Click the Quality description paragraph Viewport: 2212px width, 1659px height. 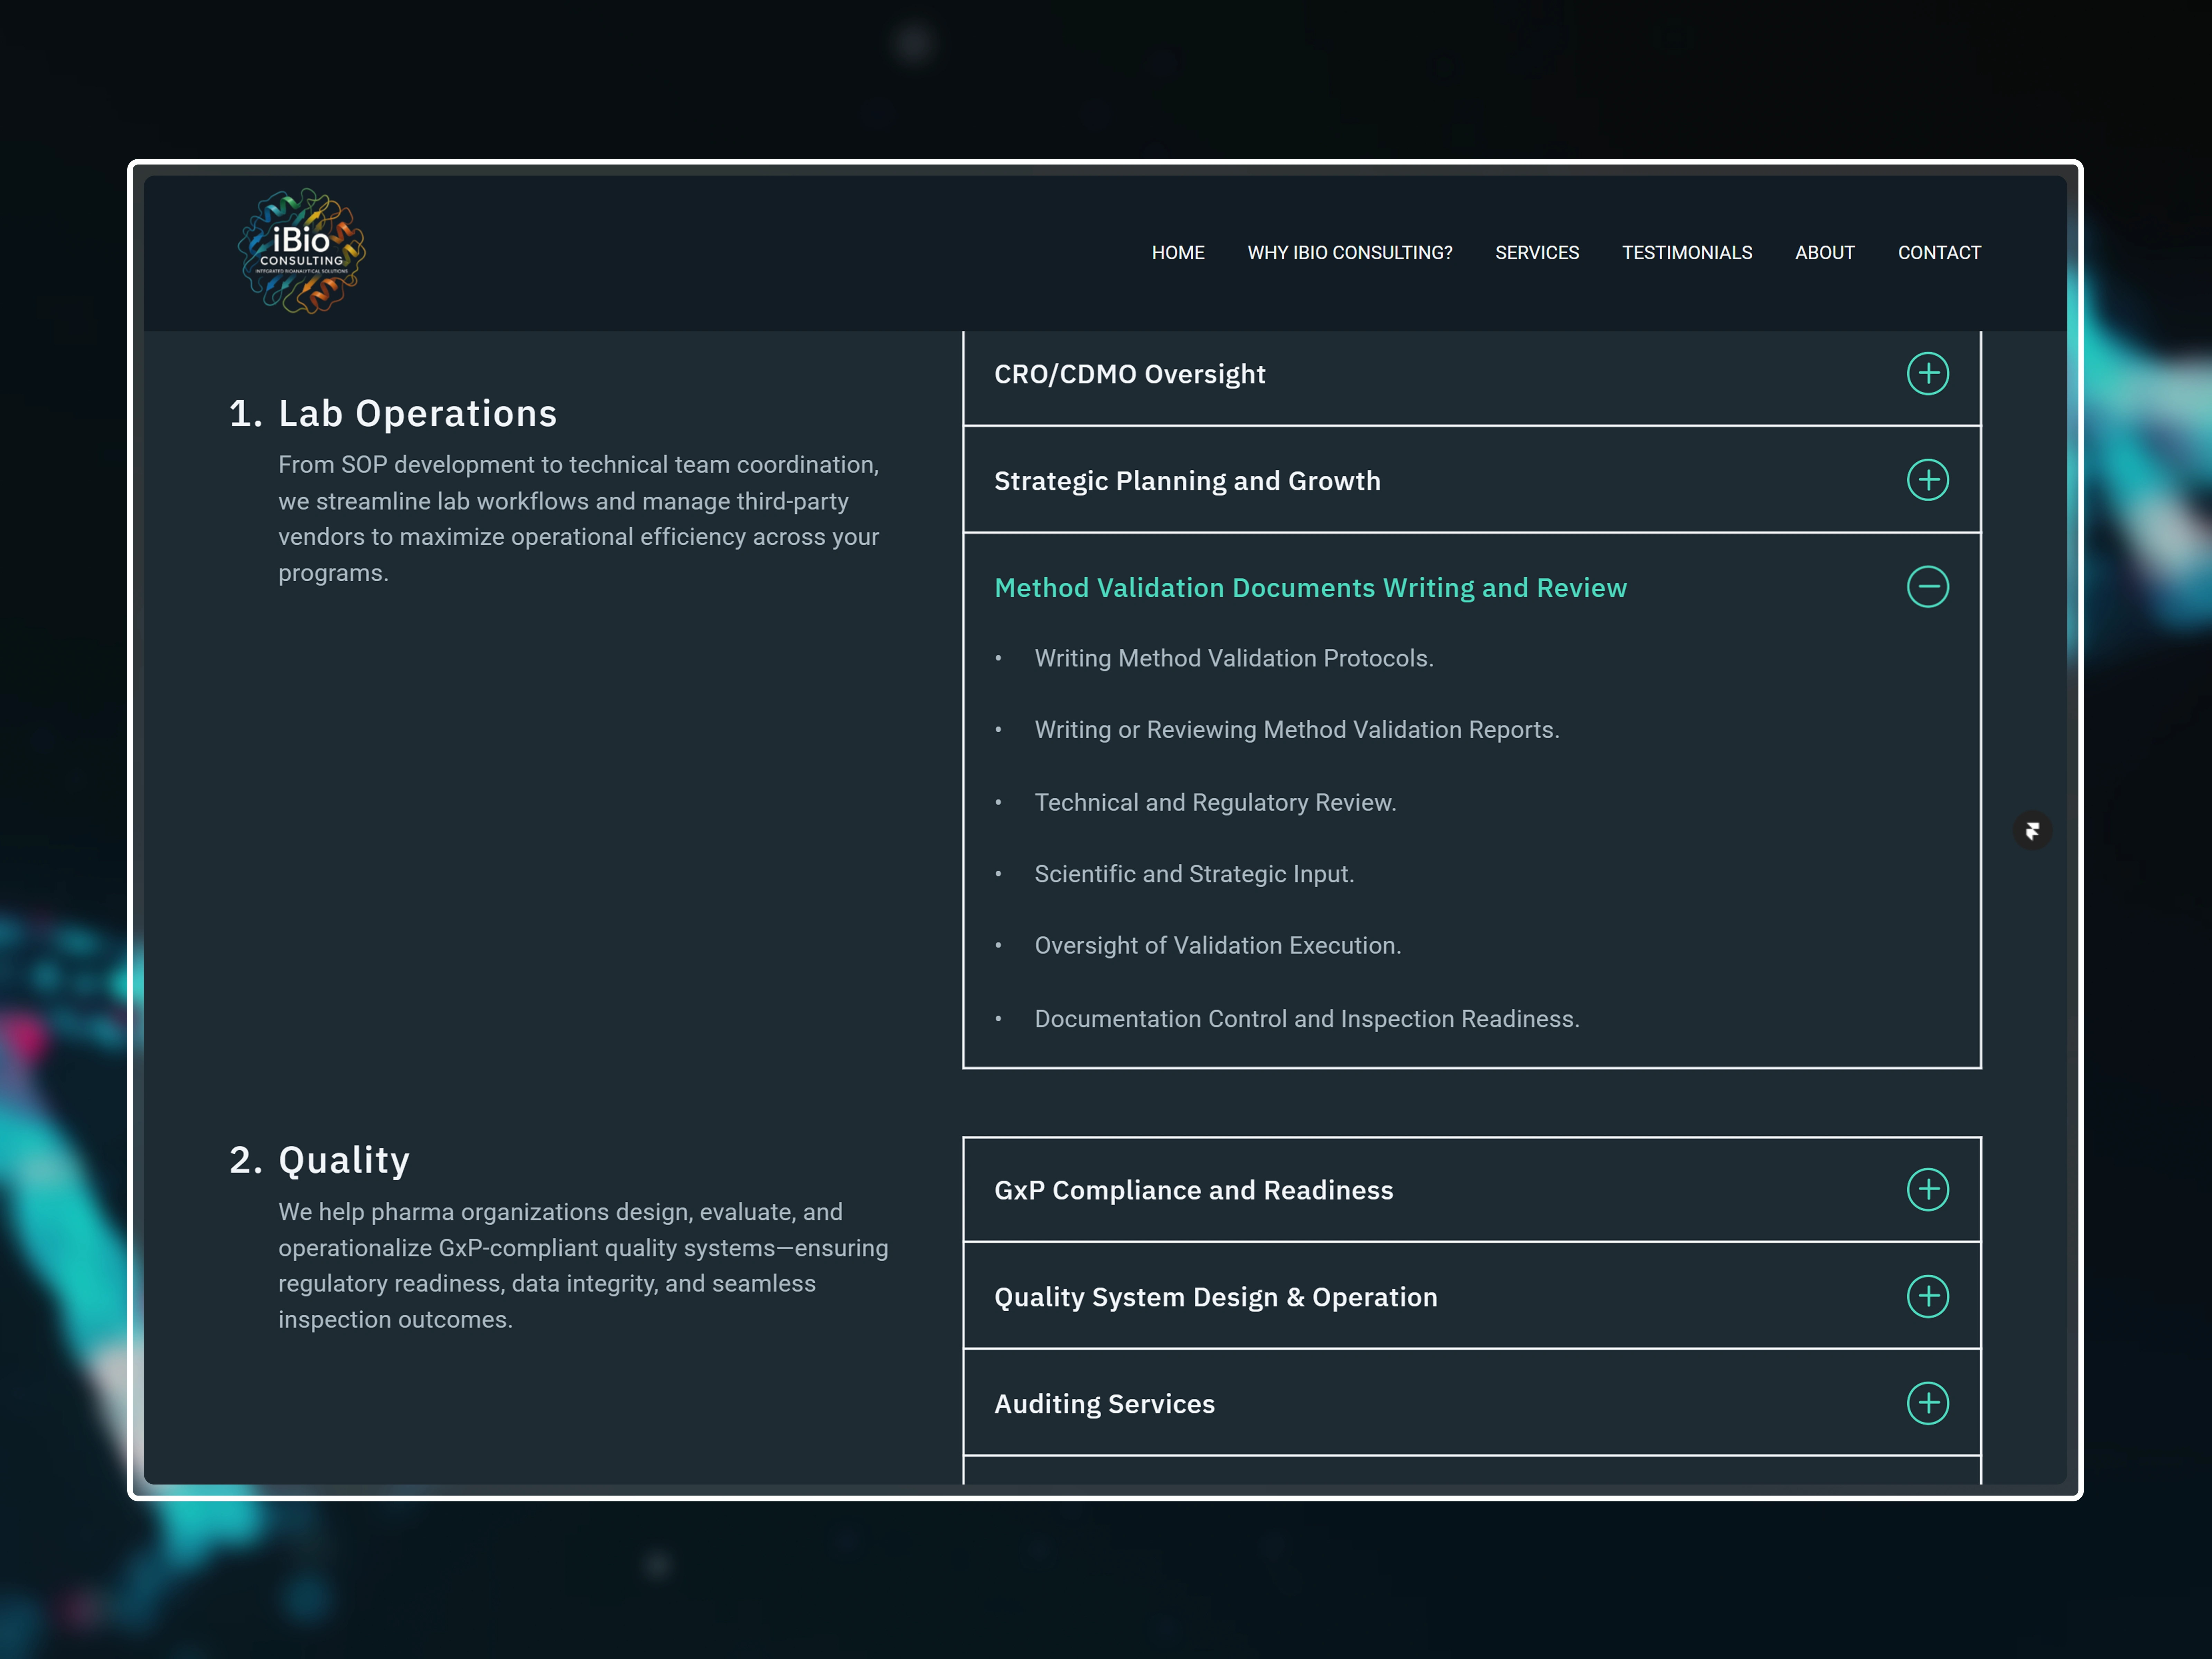(583, 1266)
